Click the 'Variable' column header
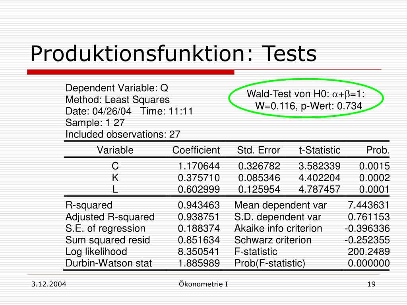Screen dimensions: 407x305 [115, 150]
